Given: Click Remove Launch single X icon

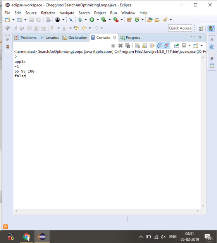Looking at the screenshot, I should [121, 45].
